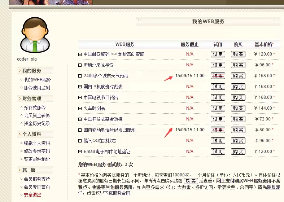The width and height of the screenshot is (284, 202).
Task: Click 购买 button for 2400多个城市天气预报
Action: click(238, 76)
